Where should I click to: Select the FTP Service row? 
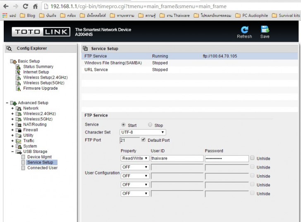point(190,56)
